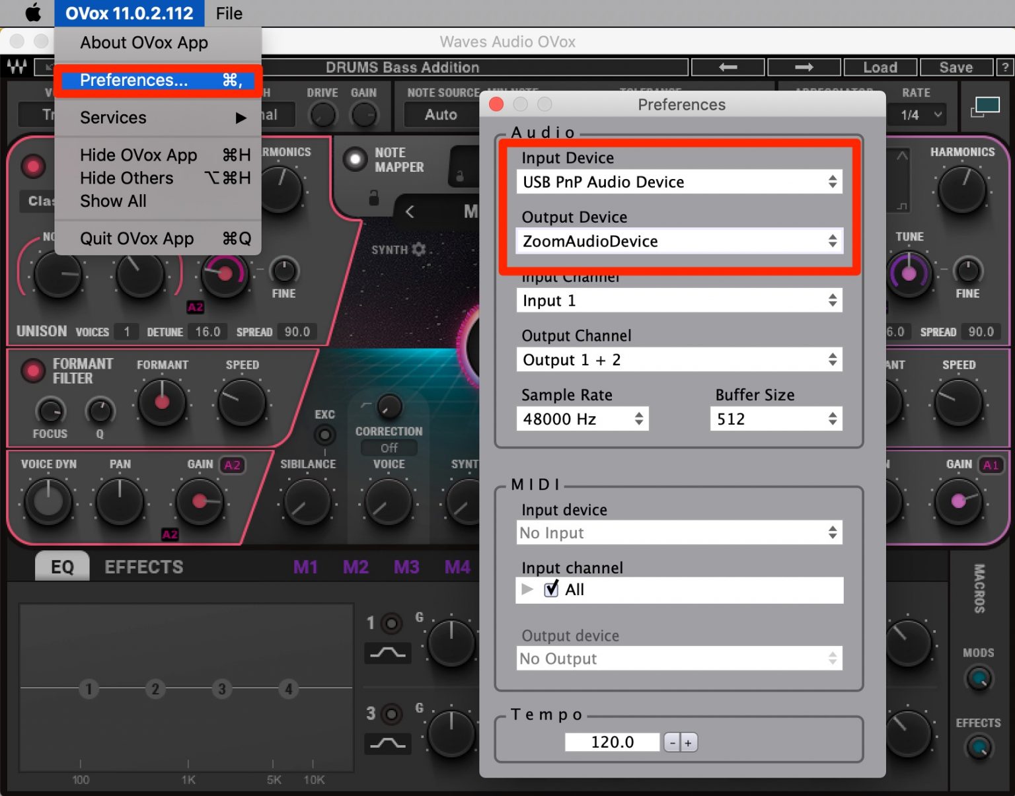
Task: Switch to the Effects tab
Action: [x=143, y=566]
